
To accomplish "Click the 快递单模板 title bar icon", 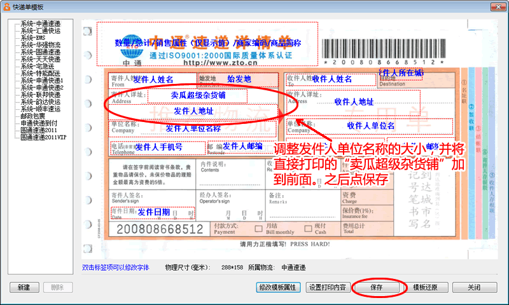I will click(x=6, y=7).
